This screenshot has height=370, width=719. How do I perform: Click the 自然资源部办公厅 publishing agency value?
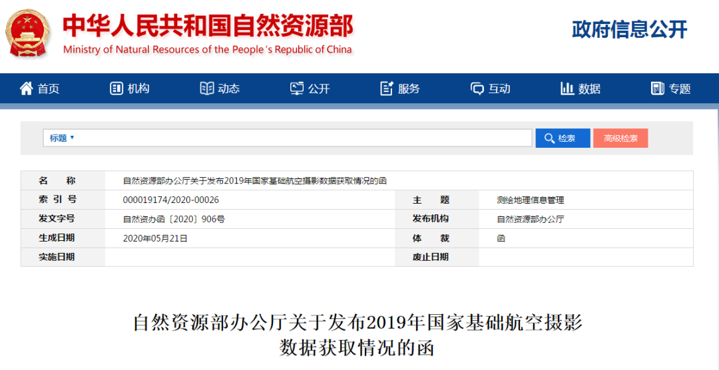530,219
